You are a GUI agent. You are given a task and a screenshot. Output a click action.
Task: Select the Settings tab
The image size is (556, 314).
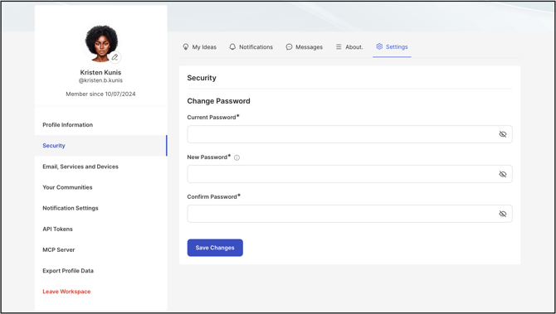[x=392, y=46]
